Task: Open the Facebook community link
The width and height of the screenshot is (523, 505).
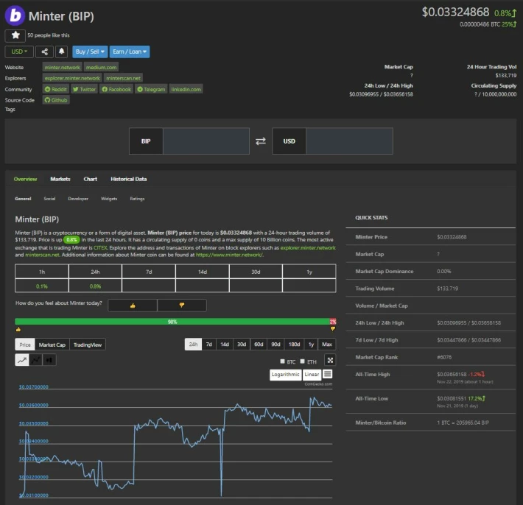Action: click(116, 89)
